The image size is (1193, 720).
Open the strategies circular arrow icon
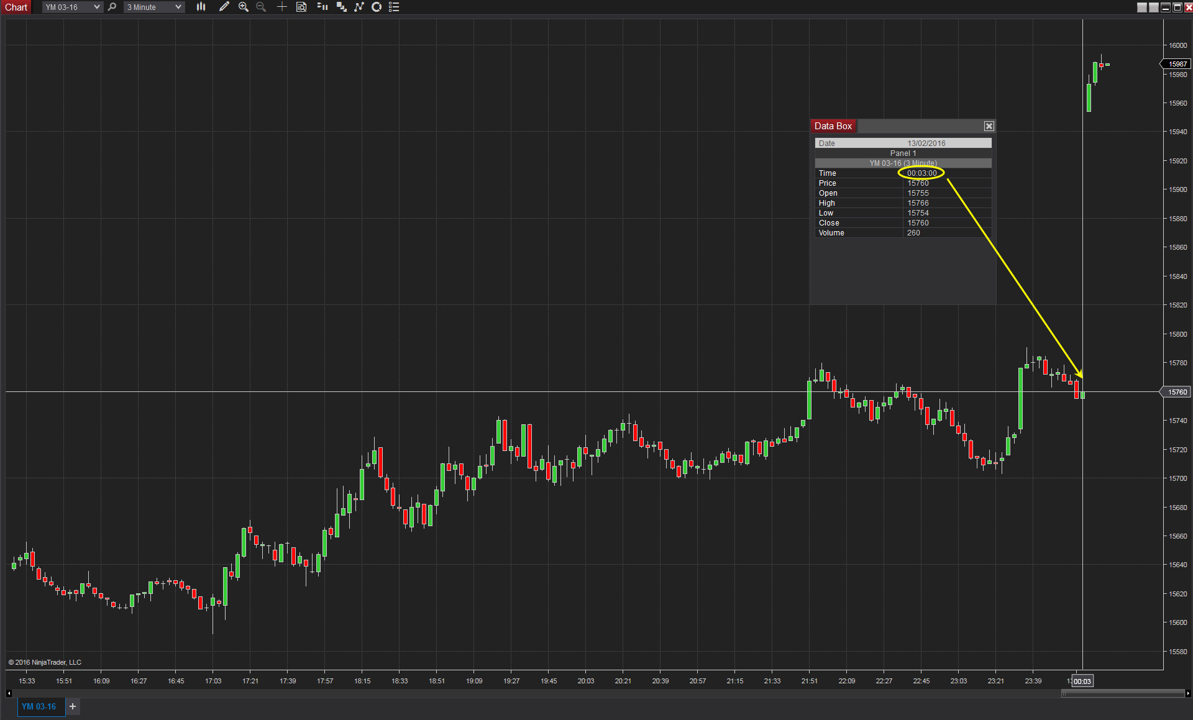pos(376,7)
